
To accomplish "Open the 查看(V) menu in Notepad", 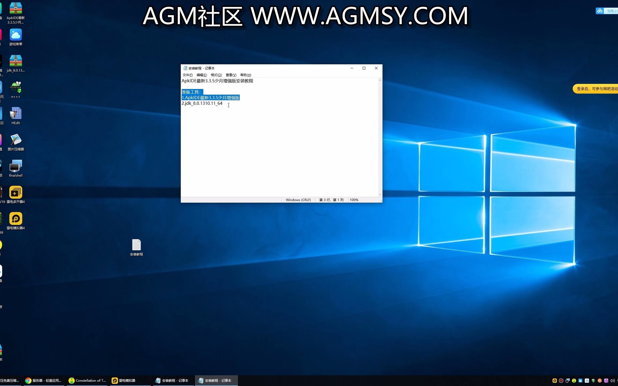I will click(231, 75).
